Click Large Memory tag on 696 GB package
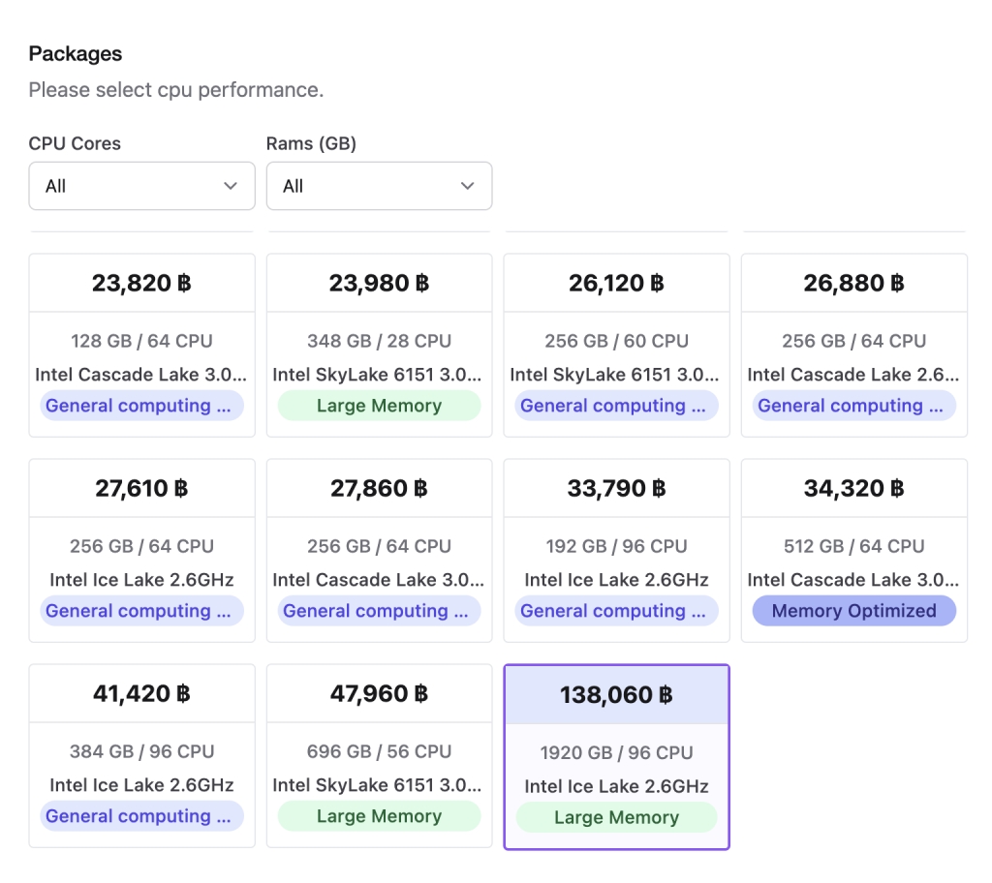This screenshot has height=883, width=992. pyautogui.click(x=379, y=816)
